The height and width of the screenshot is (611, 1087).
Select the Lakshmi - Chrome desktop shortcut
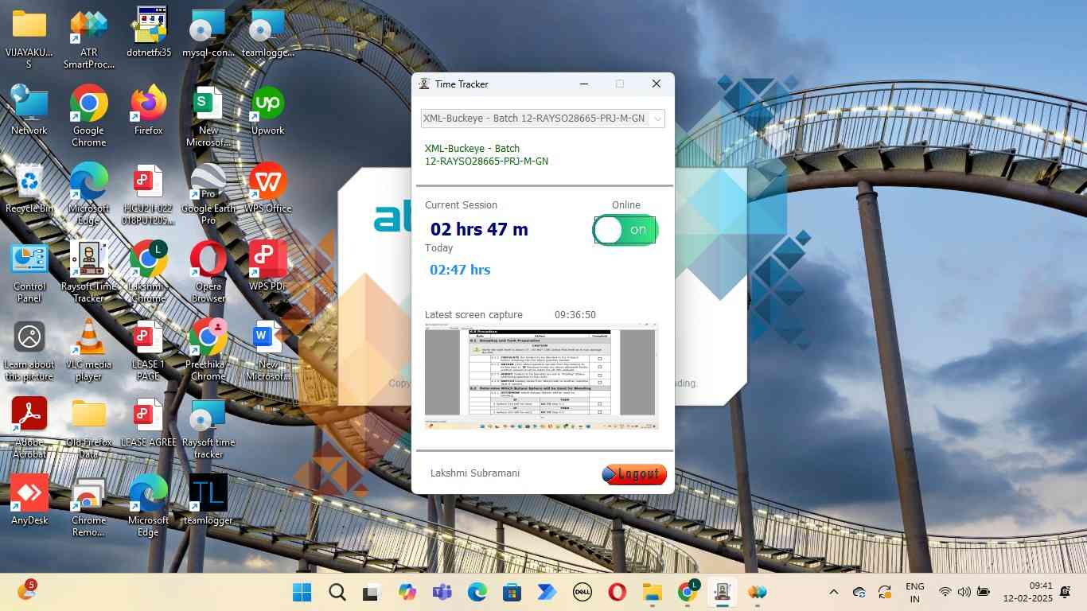tap(149, 273)
